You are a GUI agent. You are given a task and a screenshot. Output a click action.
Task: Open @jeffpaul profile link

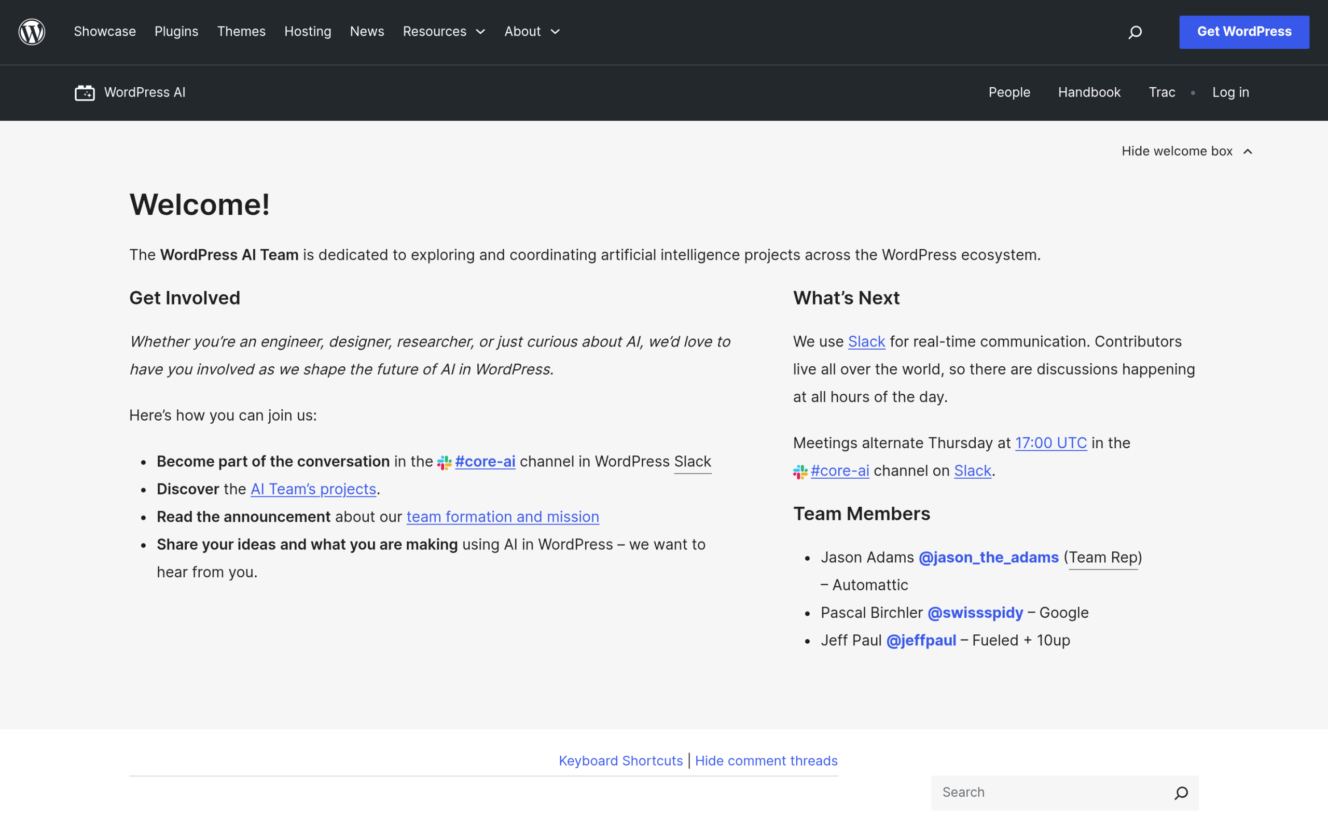[x=921, y=641]
